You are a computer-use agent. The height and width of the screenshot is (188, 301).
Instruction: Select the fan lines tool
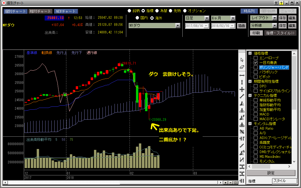[x=242, y=104]
